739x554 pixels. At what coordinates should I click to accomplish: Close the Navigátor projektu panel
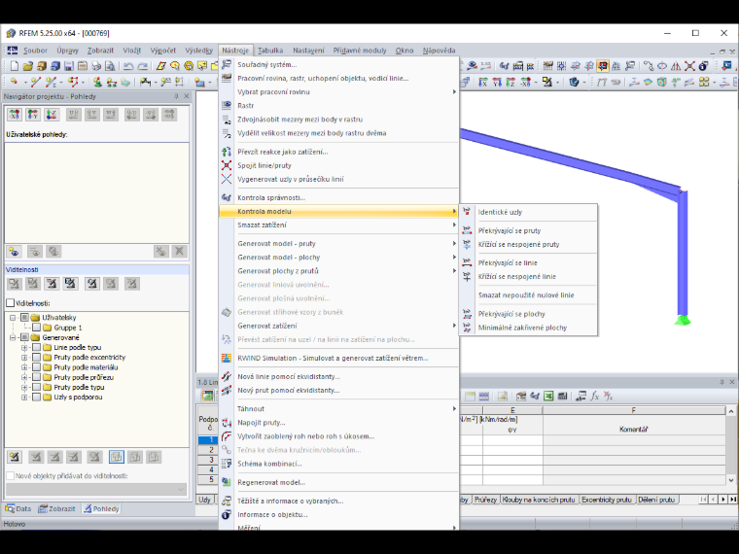click(x=187, y=96)
